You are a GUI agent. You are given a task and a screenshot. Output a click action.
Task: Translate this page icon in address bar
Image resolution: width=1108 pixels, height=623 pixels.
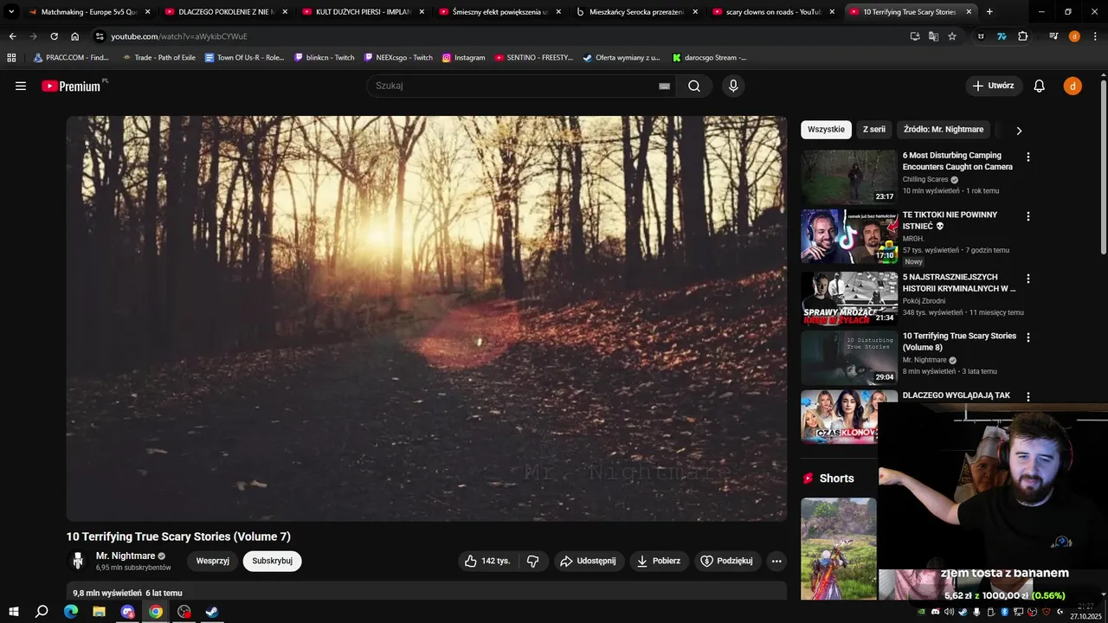pos(933,36)
